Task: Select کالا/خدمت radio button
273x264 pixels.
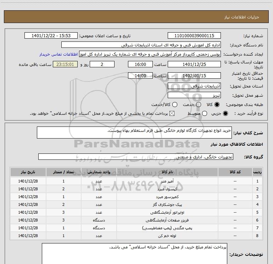Action: point(175,105)
